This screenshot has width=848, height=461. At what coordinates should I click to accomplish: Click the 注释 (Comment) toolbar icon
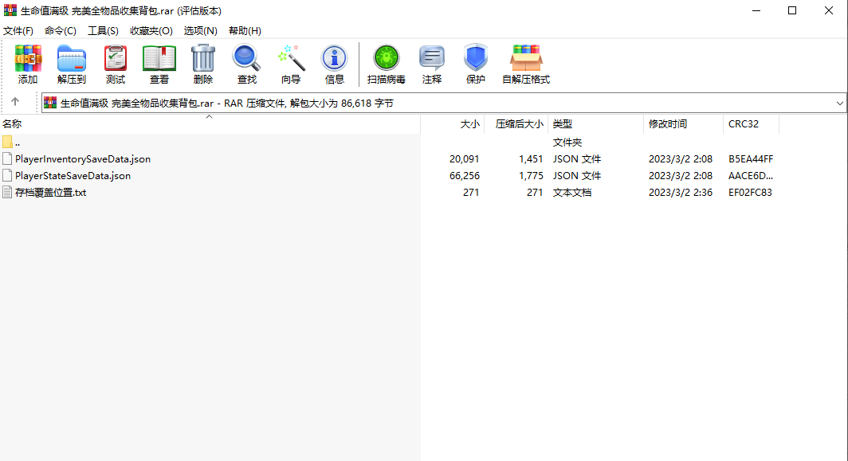[432, 64]
